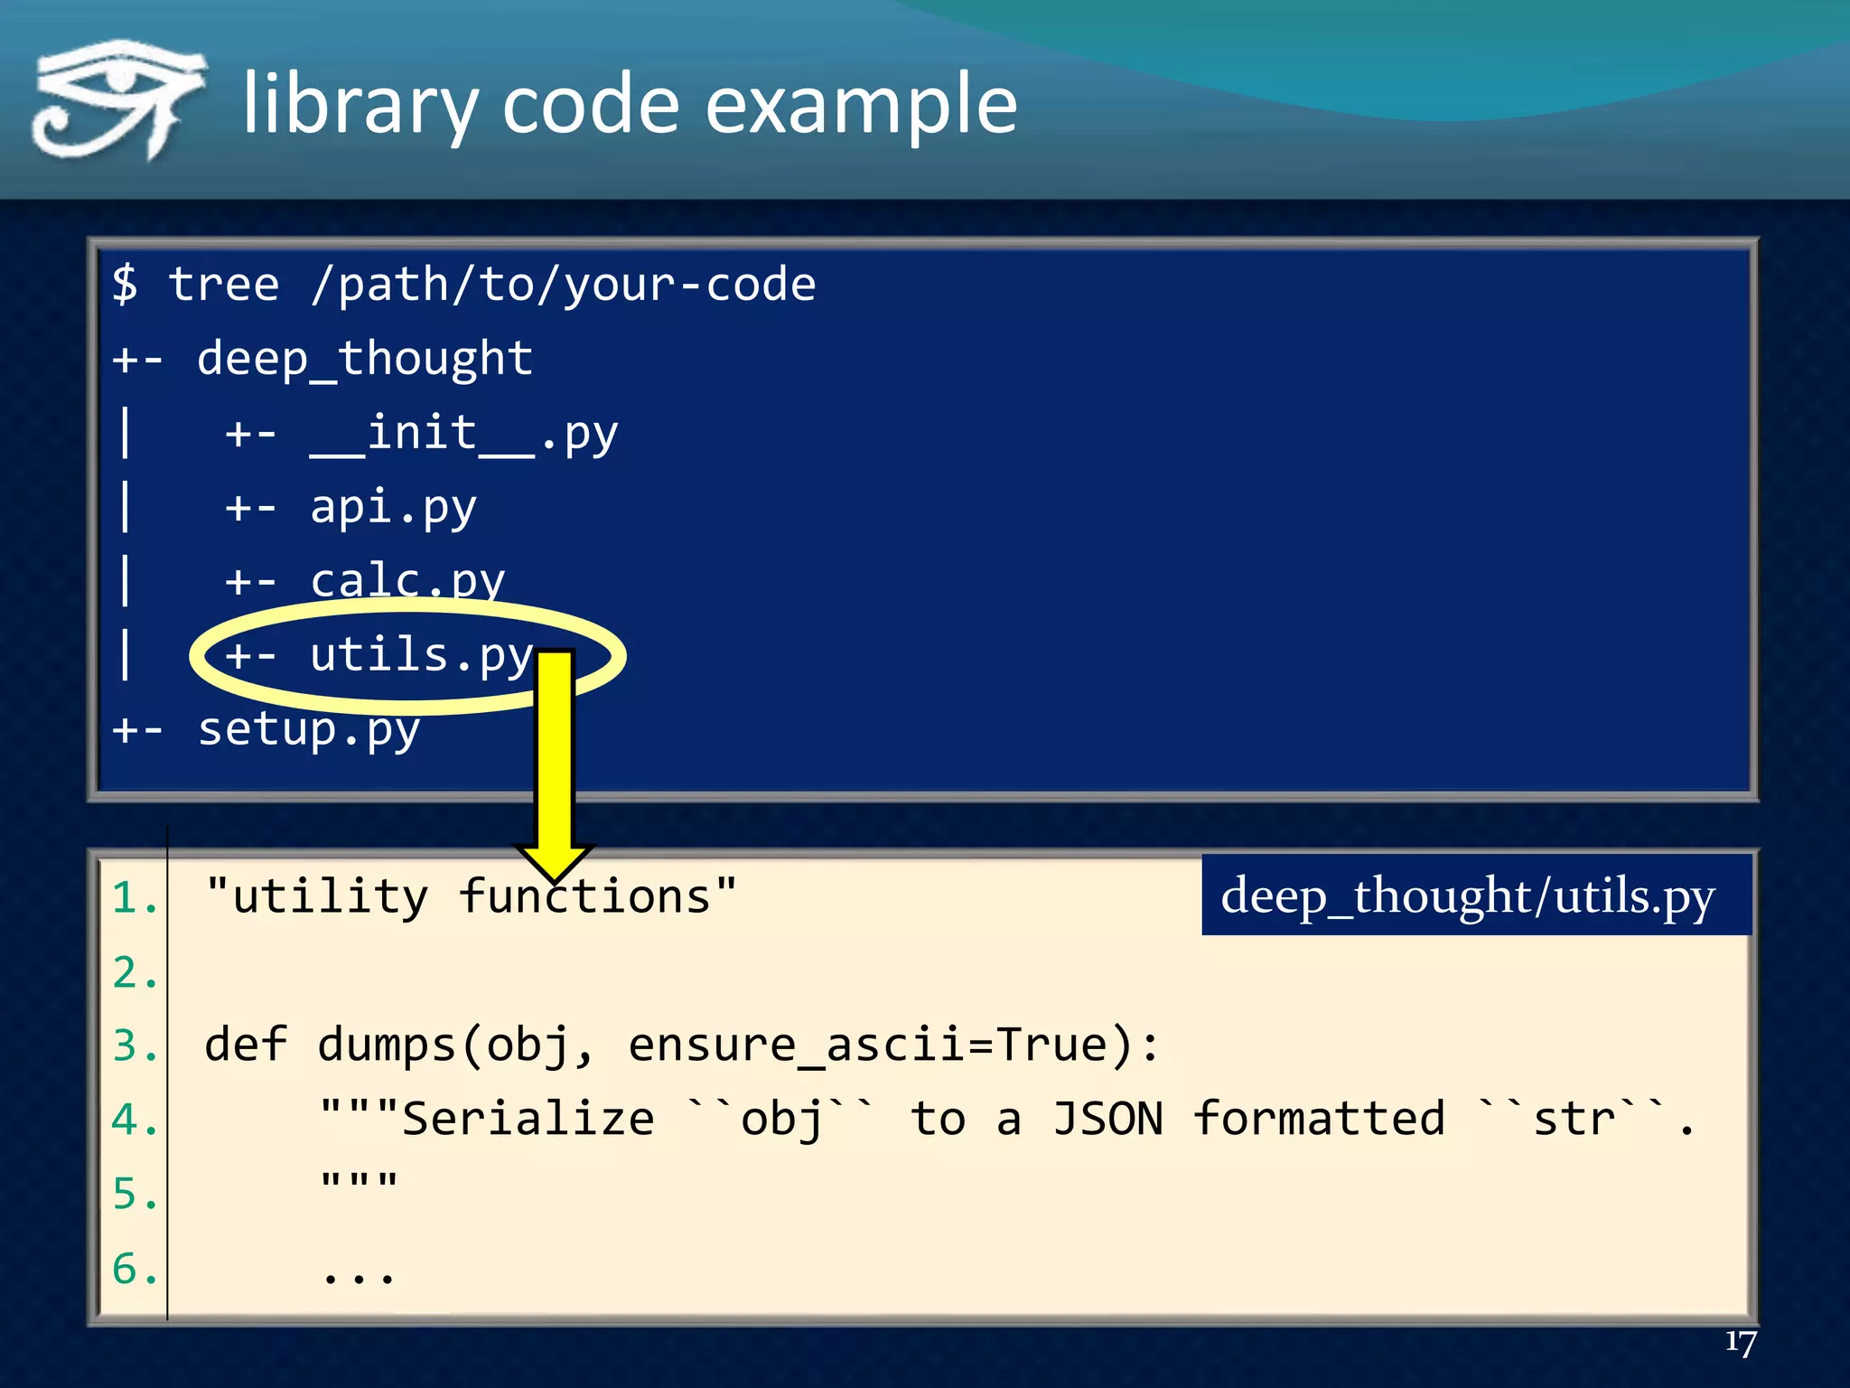Click line number 6 in the code listing

(x=135, y=1269)
